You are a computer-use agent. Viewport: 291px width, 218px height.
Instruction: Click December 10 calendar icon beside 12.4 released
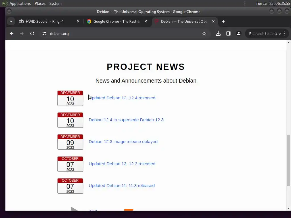coord(70,98)
